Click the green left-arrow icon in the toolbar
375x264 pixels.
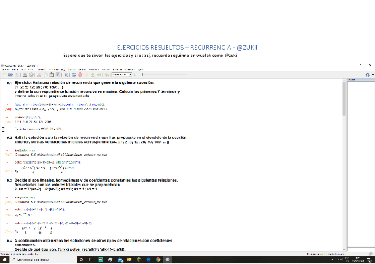click(x=99, y=74)
